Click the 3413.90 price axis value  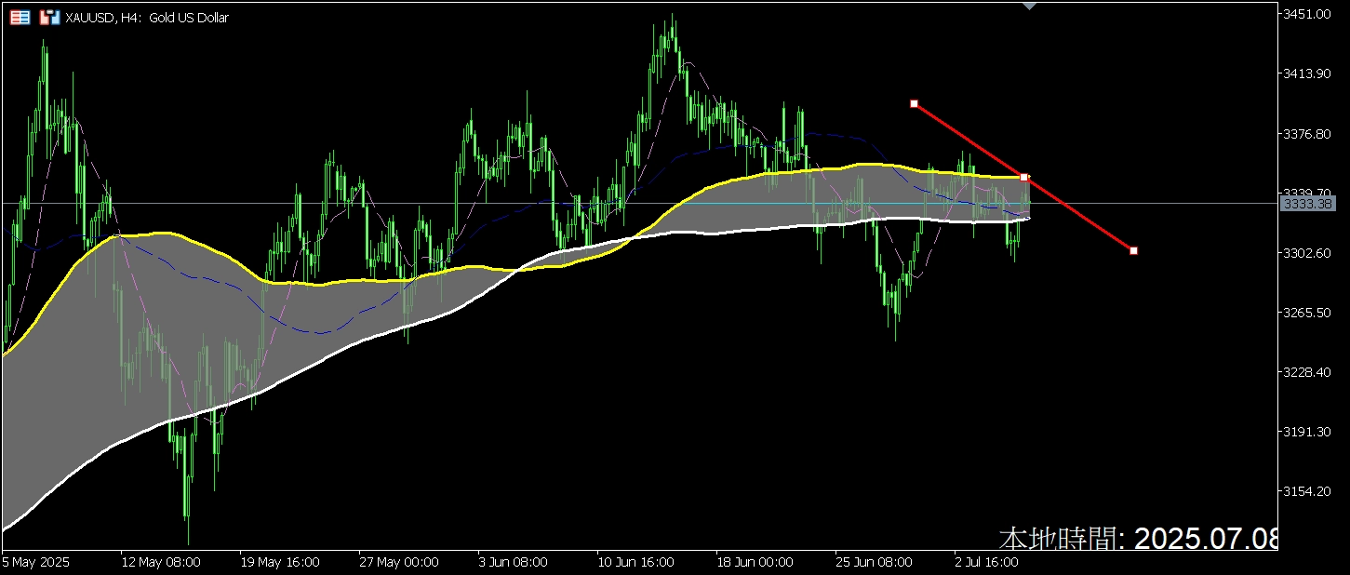pyautogui.click(x=1305, y=74)
